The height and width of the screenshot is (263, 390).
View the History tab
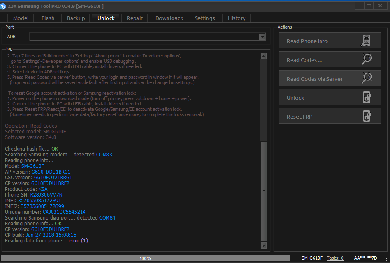[x=237, y=18]
